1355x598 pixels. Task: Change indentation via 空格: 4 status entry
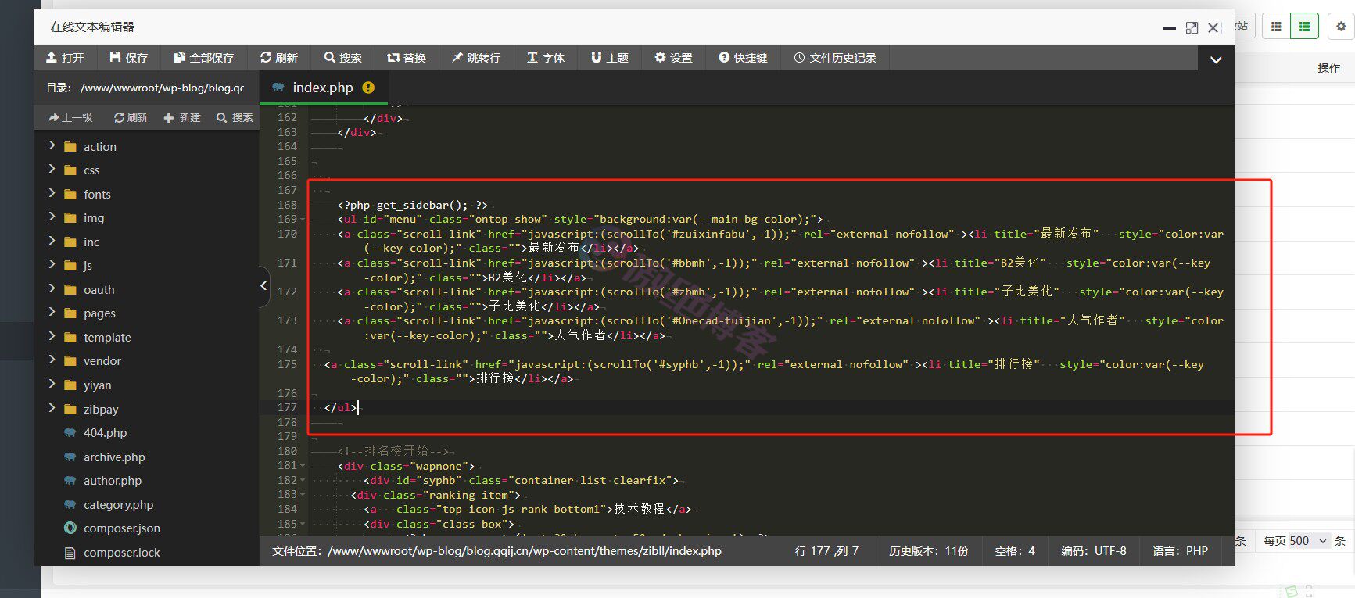click(x=1015, y=551)
